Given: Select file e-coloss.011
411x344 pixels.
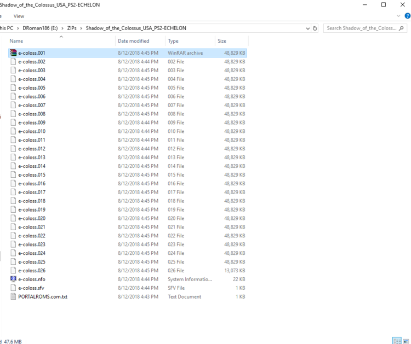Looking at the screenshot, I should tap(32, 140).
